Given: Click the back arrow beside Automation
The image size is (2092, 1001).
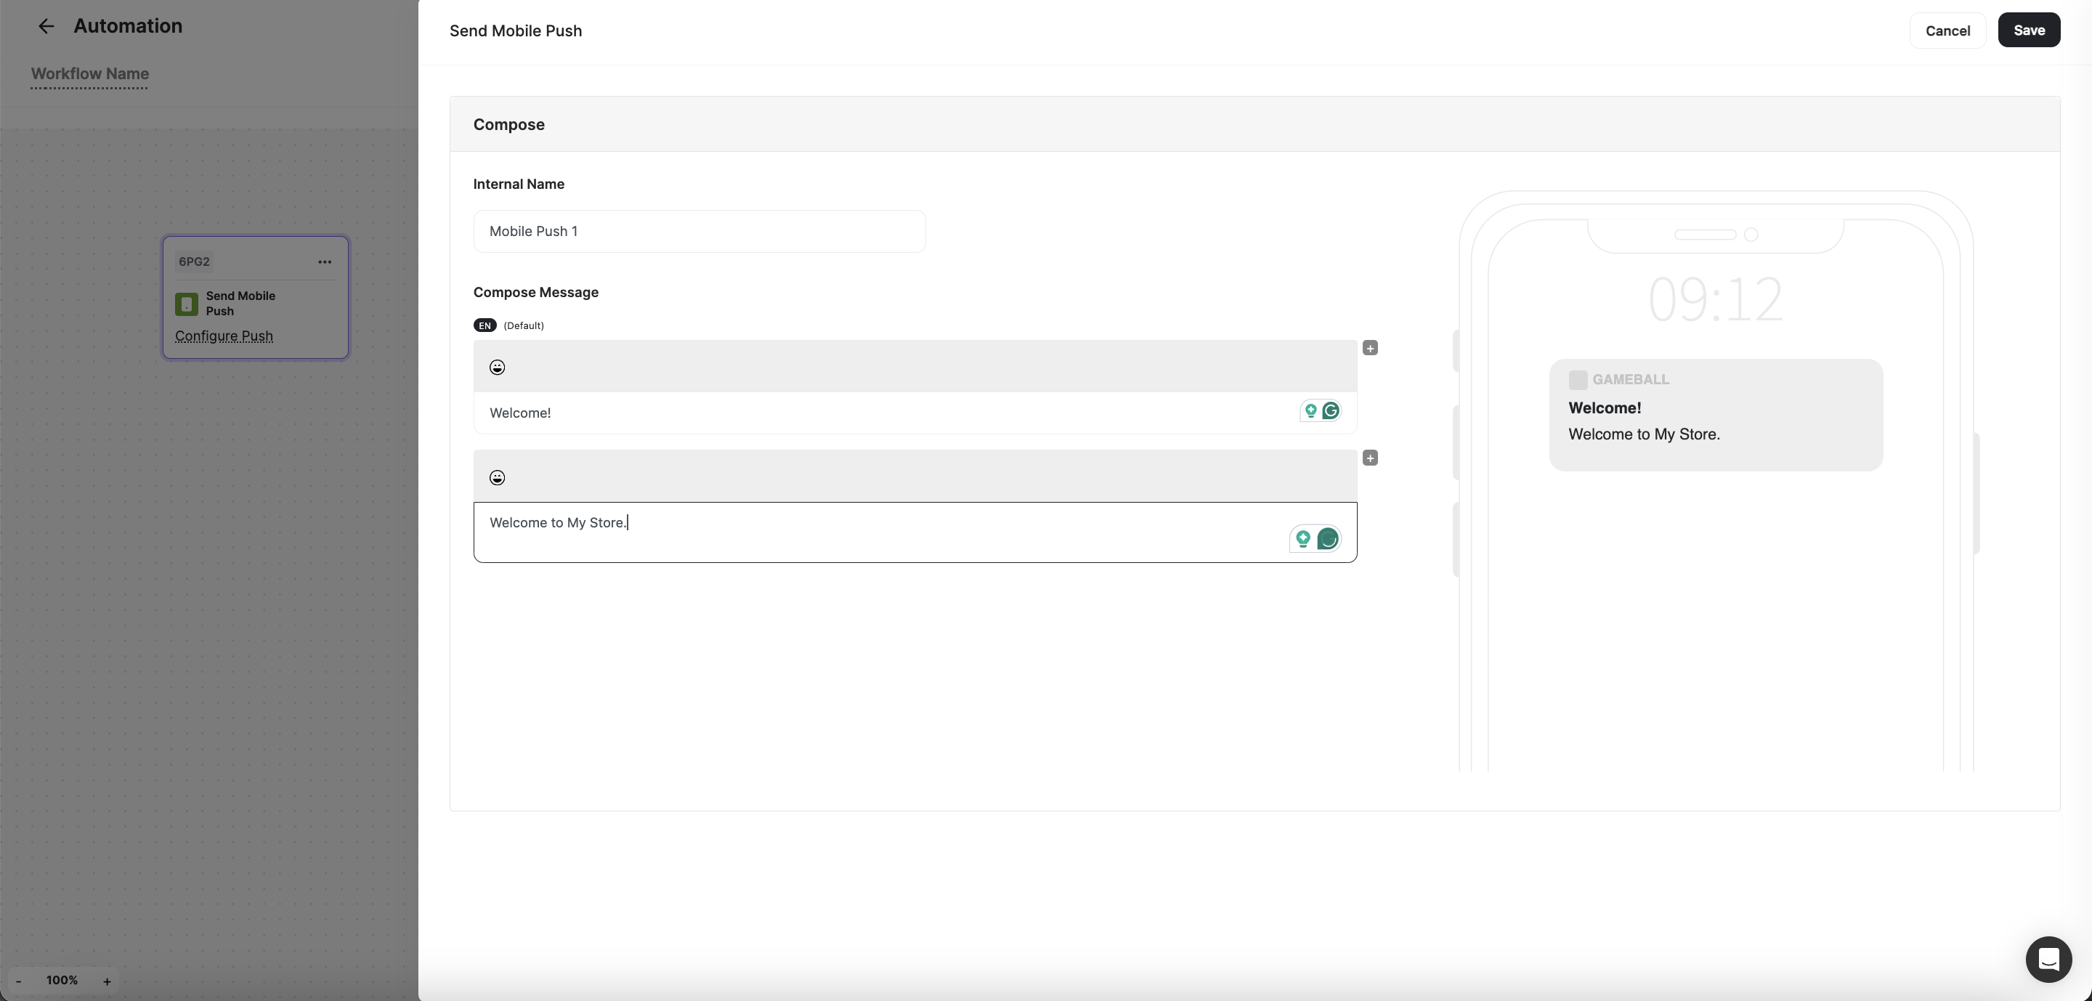Looking at the screenshot, I should [46, 26].
